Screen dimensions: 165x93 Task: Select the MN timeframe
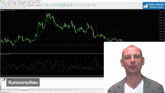(24, 8)
